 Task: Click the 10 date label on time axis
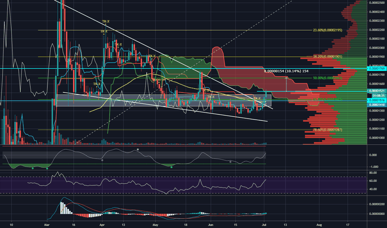pyautogui.click(x=11, y=225)
